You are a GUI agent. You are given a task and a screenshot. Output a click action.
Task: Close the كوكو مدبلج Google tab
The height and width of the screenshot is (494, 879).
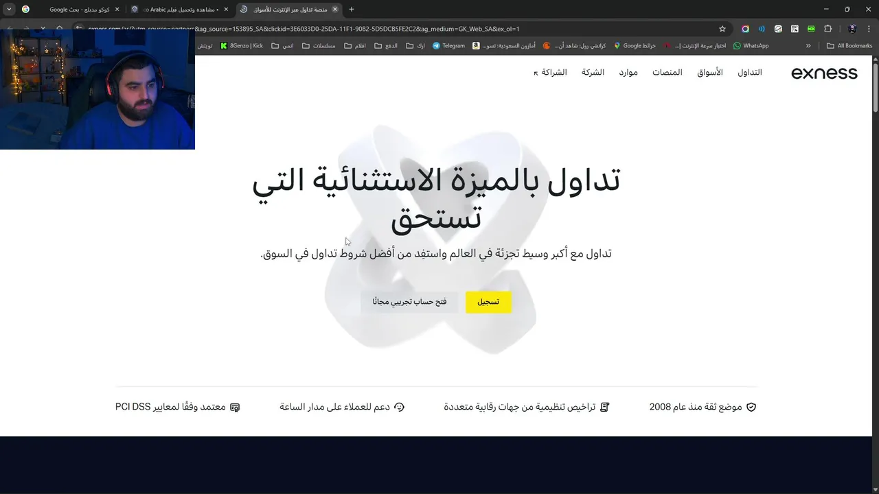pyautogui.click(x=117, y=10)
